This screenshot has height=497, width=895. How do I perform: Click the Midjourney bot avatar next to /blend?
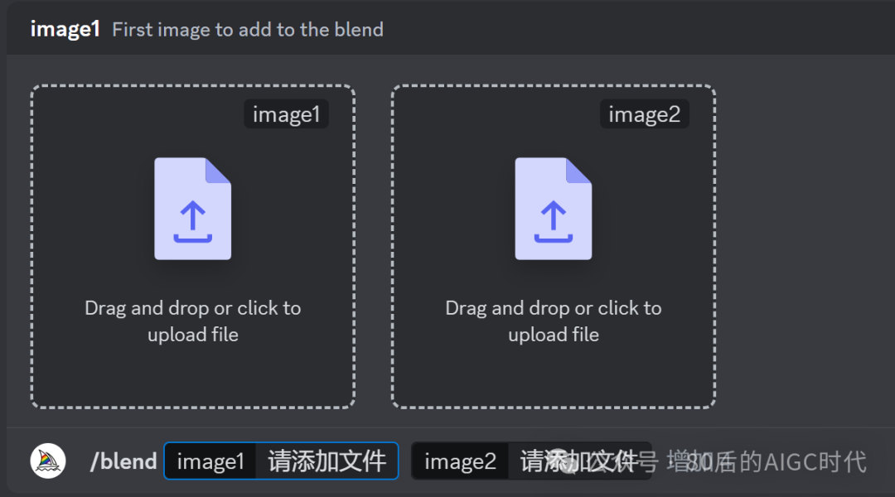pyautogui.click(x=48, y=461)
